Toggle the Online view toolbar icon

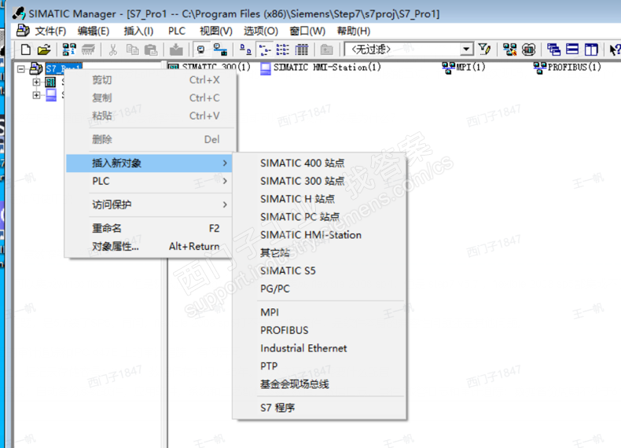coord(200,50)
